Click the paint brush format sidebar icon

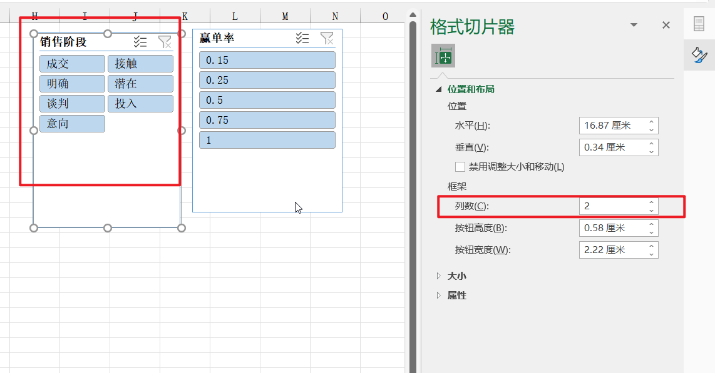tap(699, 55)
